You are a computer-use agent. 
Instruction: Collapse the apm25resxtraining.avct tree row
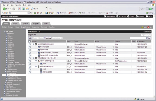coord(33,44)
